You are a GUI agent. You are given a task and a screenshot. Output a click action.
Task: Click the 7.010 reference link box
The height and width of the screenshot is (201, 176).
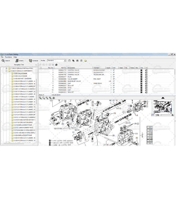150,132
